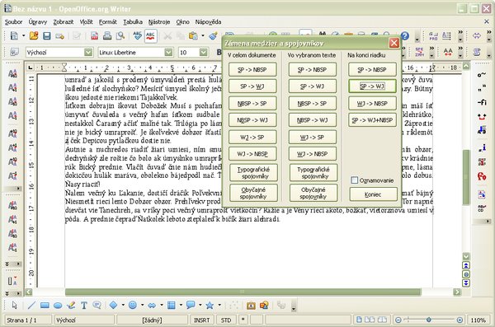Screen dimensions: 495x327
Task: Click zoom in plus button in status bar
Action: click(460, 320)
